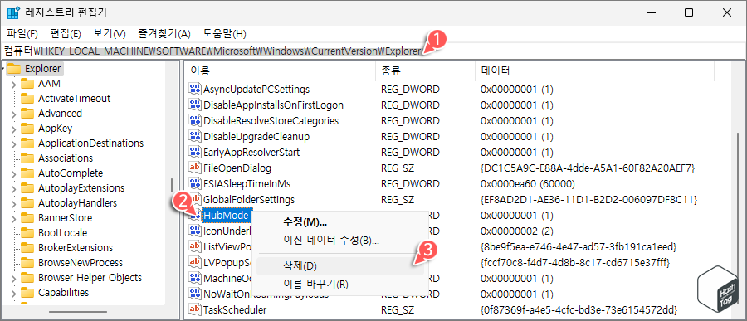
Task: Click the ActivateTimeout folder icon
Action: point(27,99)
